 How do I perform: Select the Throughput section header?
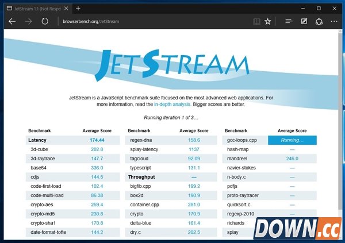pos(142,177)
